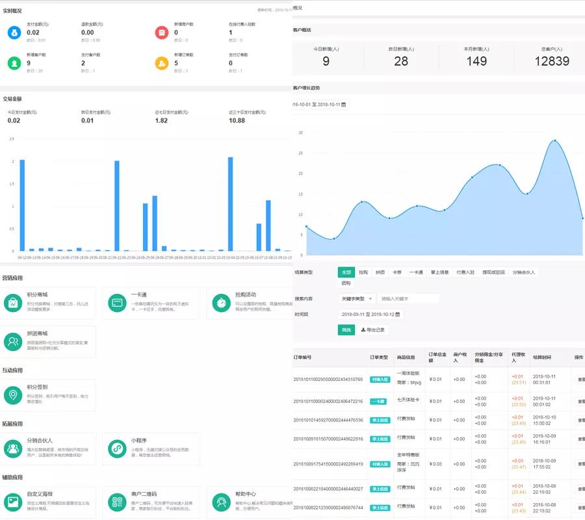Select the 掌上信息 settlement type tab
The width and height of the screenshot is (585, 520).
point(439,272)
